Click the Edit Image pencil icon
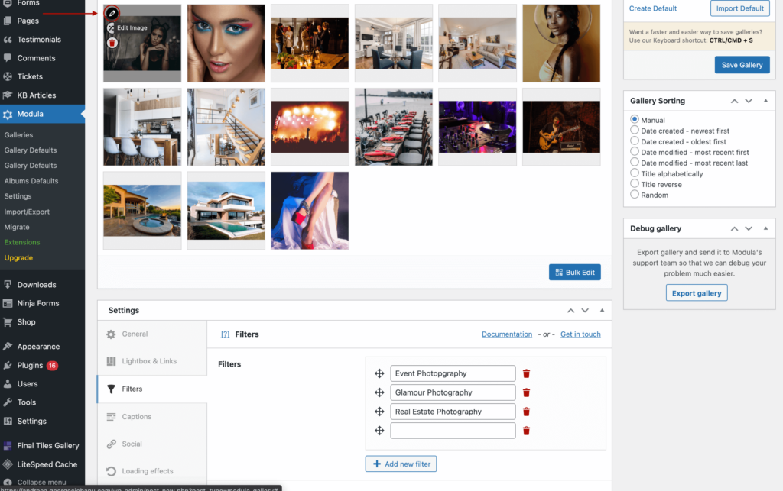This screenshot has height=491, width=783. coord(111,13)
